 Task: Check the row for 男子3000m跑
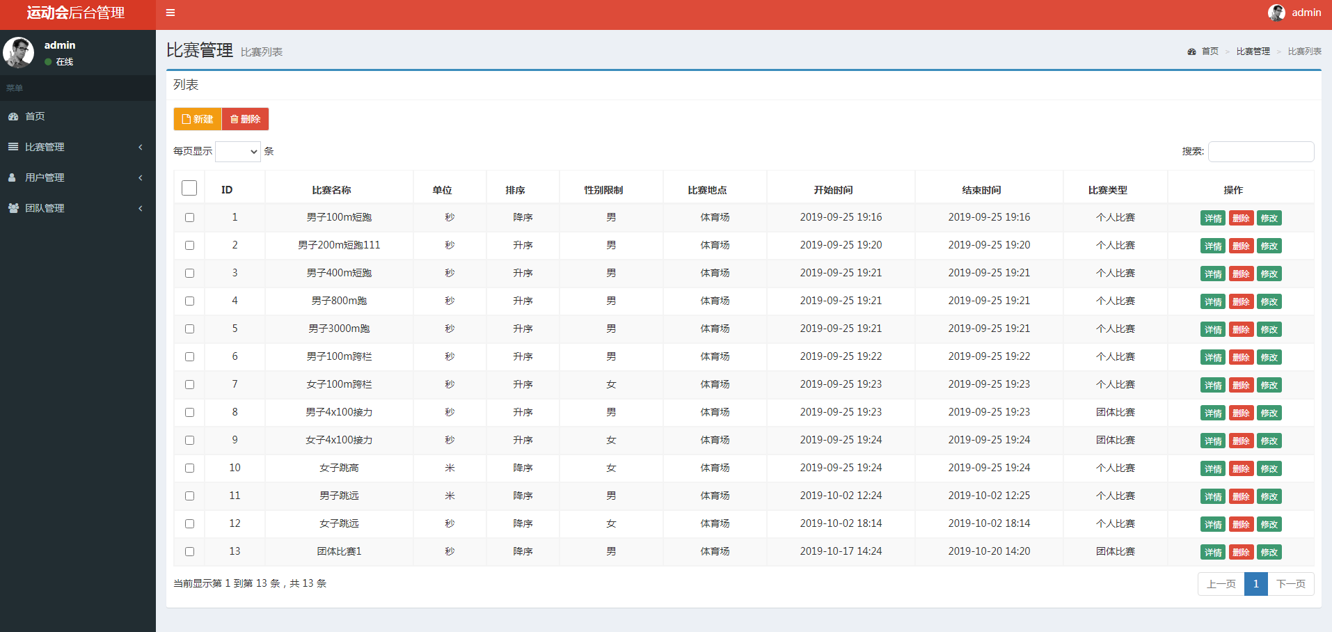coord(189,329)
